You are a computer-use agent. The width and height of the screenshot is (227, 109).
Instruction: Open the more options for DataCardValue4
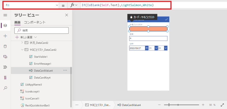coord(65,70)
